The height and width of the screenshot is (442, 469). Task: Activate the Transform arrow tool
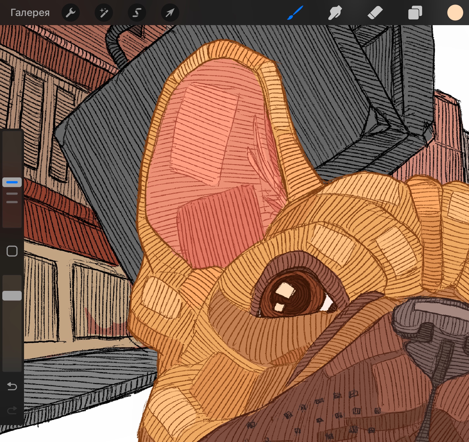pyautogui.click(x=170, y=13)
